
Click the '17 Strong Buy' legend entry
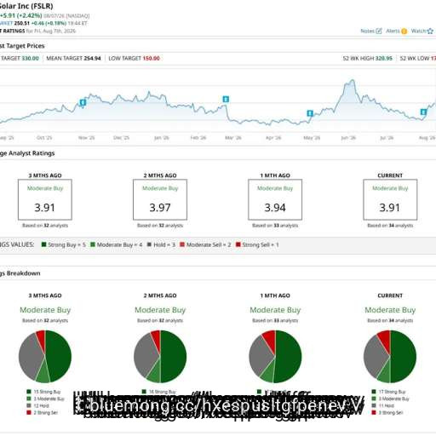pos(388,392)
